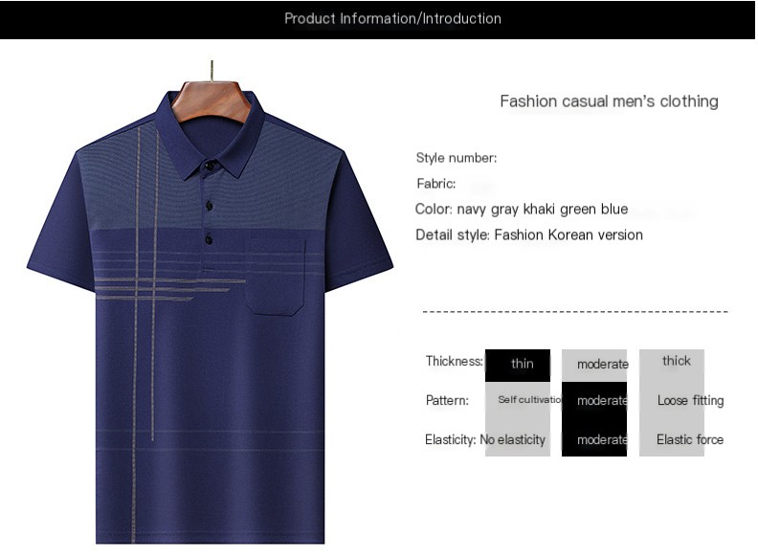This screenshot has height=557, width=758.
Task: Click the navy polo shirt image
Action: [210, 309]
